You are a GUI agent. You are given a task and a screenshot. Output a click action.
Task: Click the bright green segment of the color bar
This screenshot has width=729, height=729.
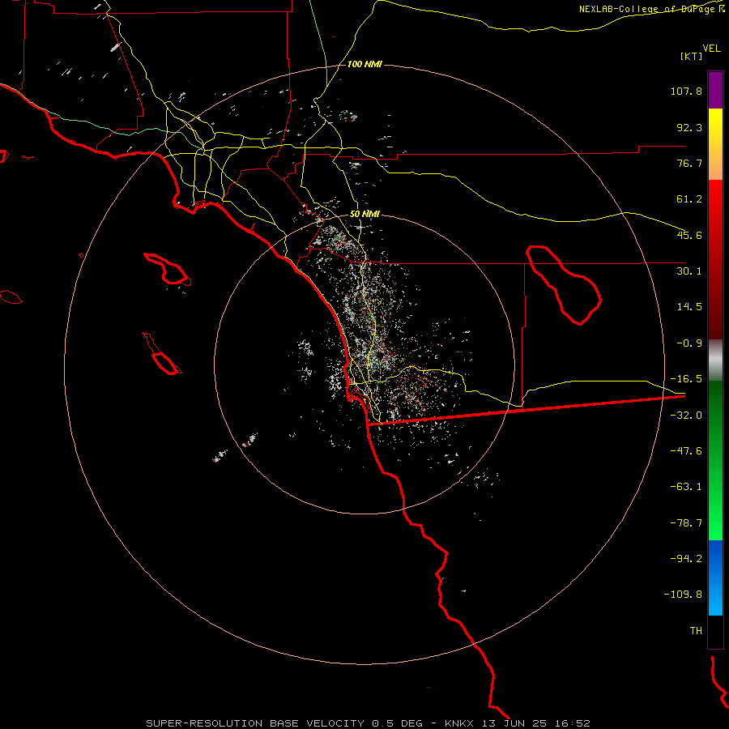[715, 460]
